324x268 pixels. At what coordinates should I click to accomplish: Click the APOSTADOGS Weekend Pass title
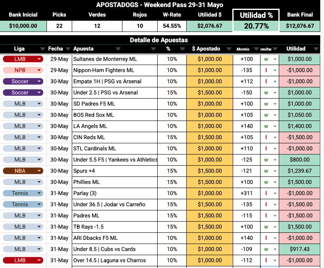(160, 5)
